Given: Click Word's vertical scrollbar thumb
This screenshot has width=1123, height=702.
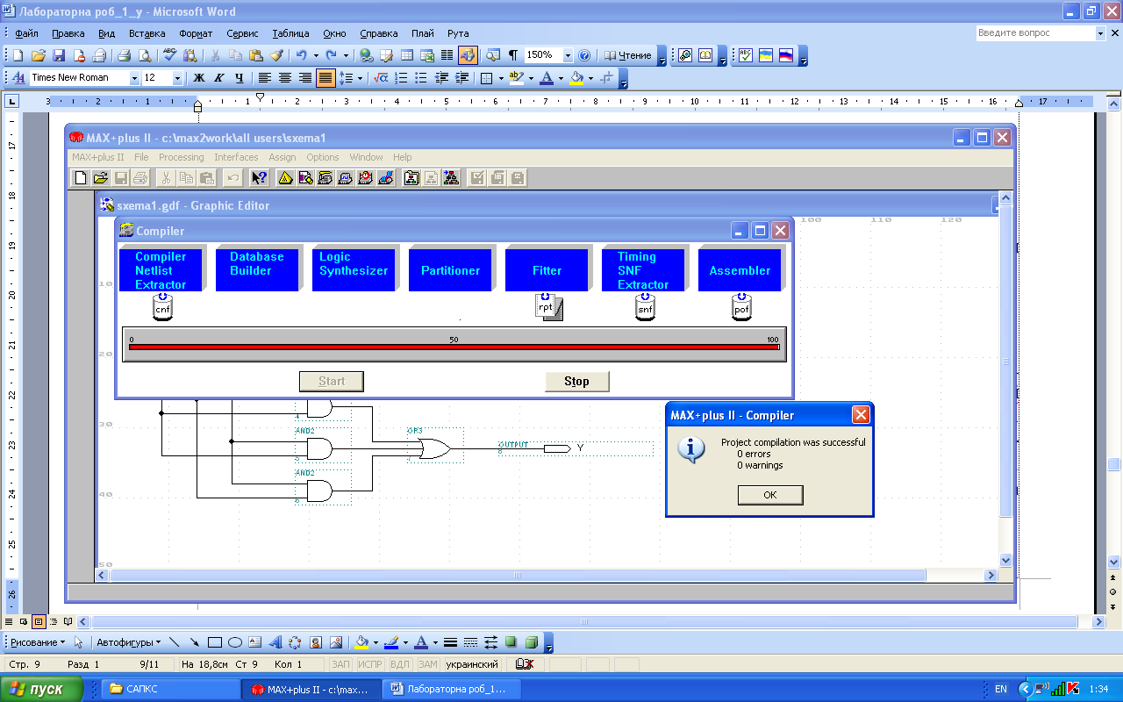Looking at the screenshot, I should click(1113, 464).
